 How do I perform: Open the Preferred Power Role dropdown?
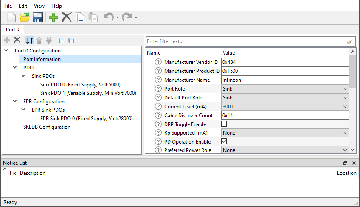pyautogui.click(x=285, y=150)
